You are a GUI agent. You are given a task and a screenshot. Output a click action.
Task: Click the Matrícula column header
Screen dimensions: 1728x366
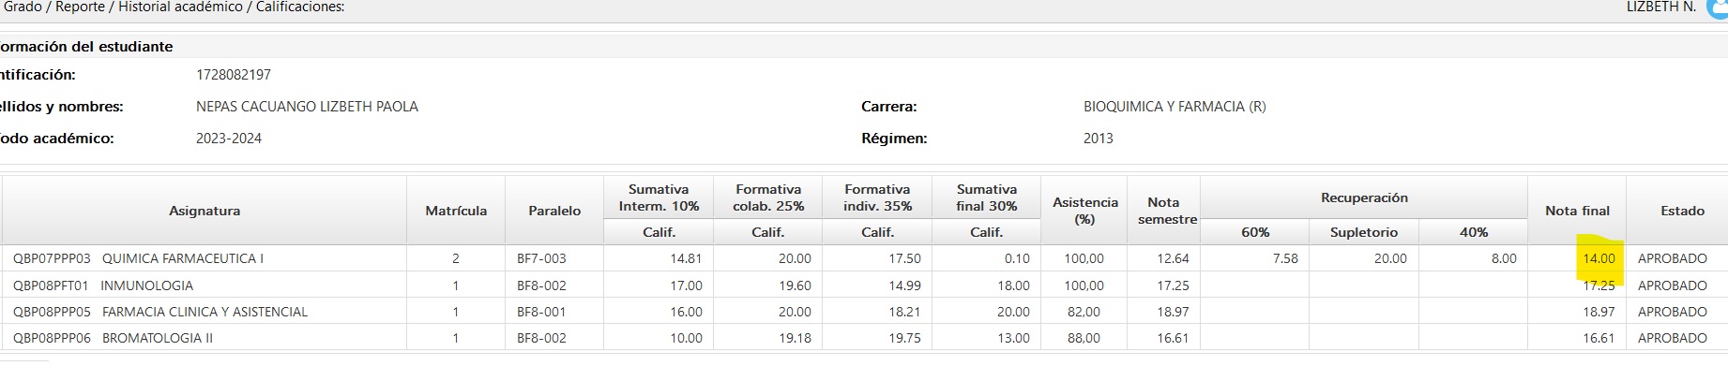pyautogui.click(x=456, y=211)
